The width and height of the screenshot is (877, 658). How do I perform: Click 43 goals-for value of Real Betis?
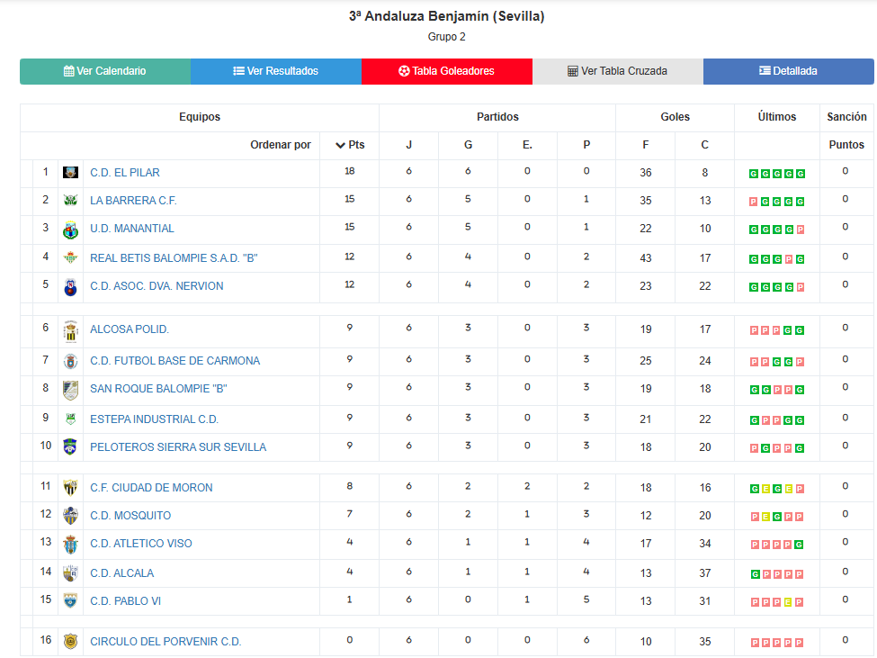tap(646, 258)
